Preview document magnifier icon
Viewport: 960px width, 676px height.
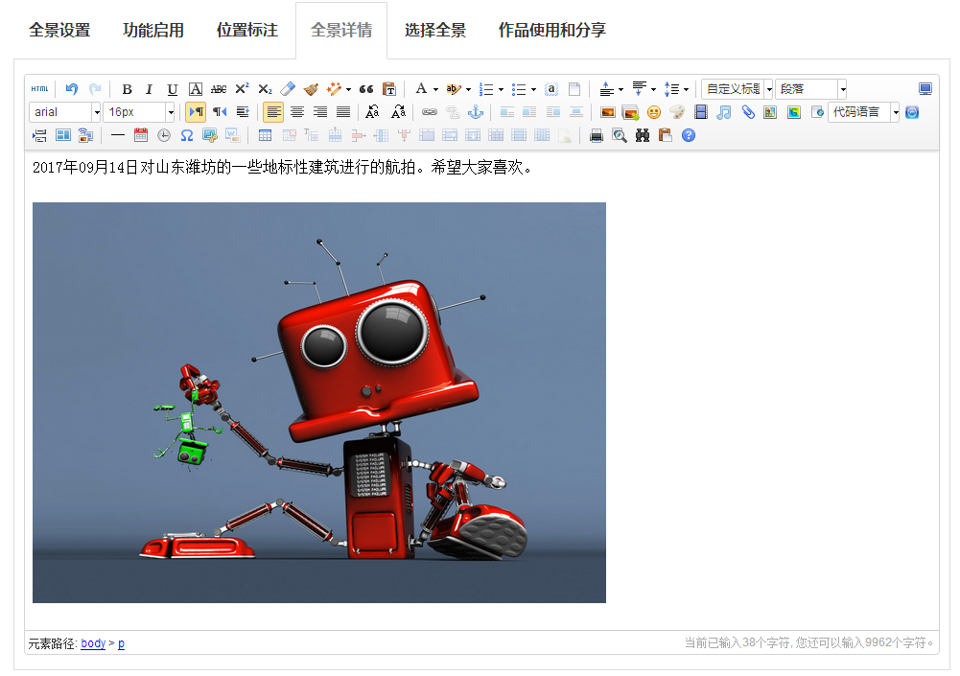tap(620, 135)
